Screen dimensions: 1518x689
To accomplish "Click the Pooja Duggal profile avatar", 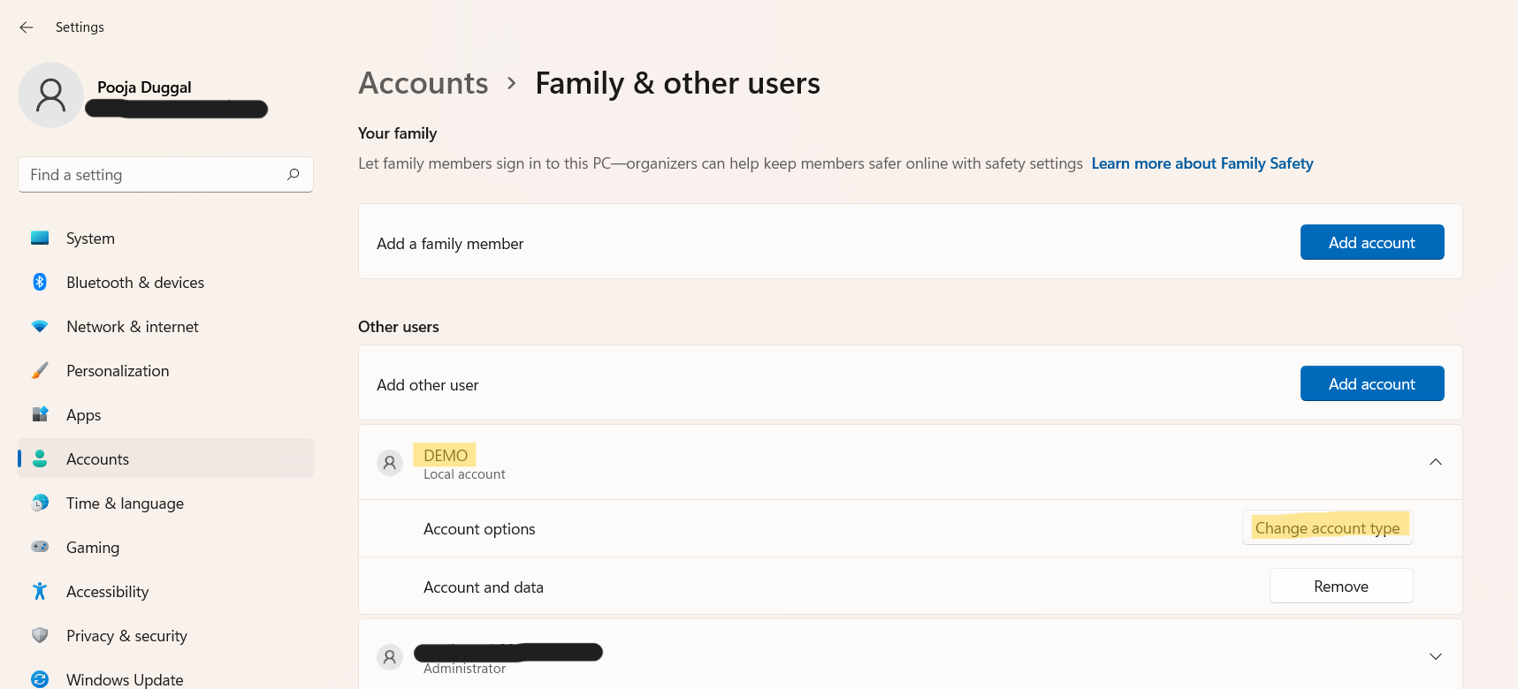I will pos(50,95).
